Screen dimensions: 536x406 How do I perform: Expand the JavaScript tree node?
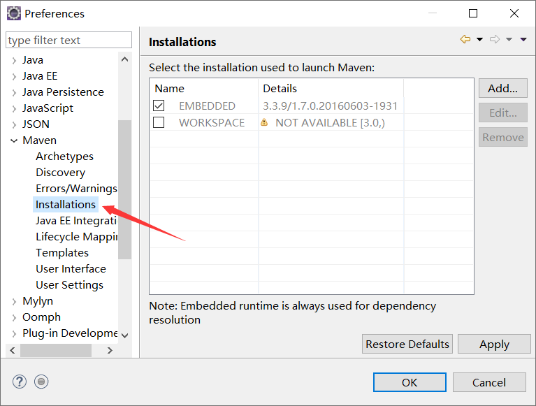coord(14,109)
